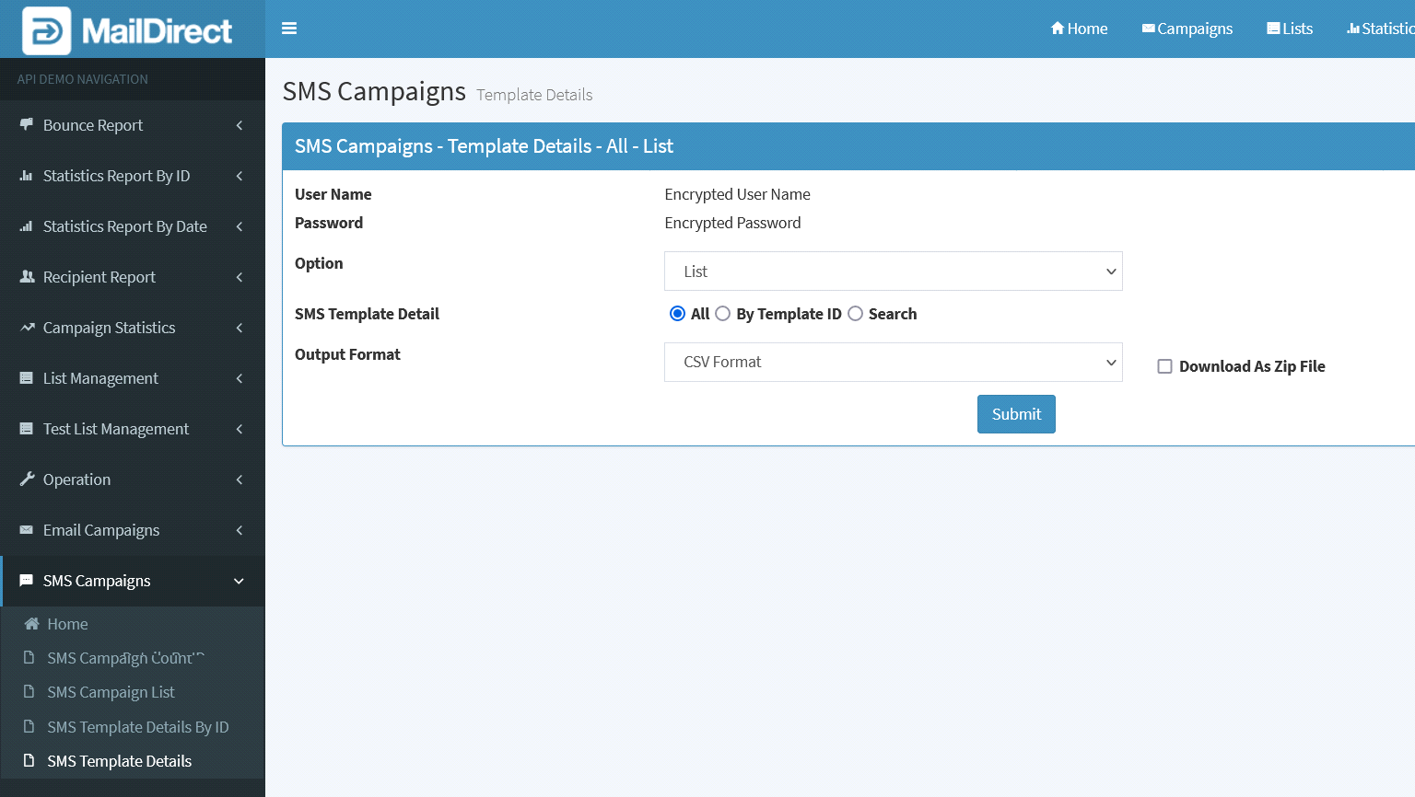Click the Recipient Report users icon
1415x797 pixels.
[27, 277]
